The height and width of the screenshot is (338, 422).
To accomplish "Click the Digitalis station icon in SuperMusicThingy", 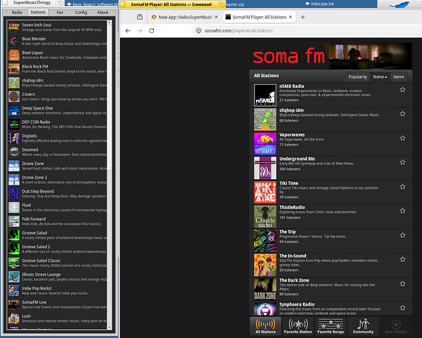I will (14, 138).
